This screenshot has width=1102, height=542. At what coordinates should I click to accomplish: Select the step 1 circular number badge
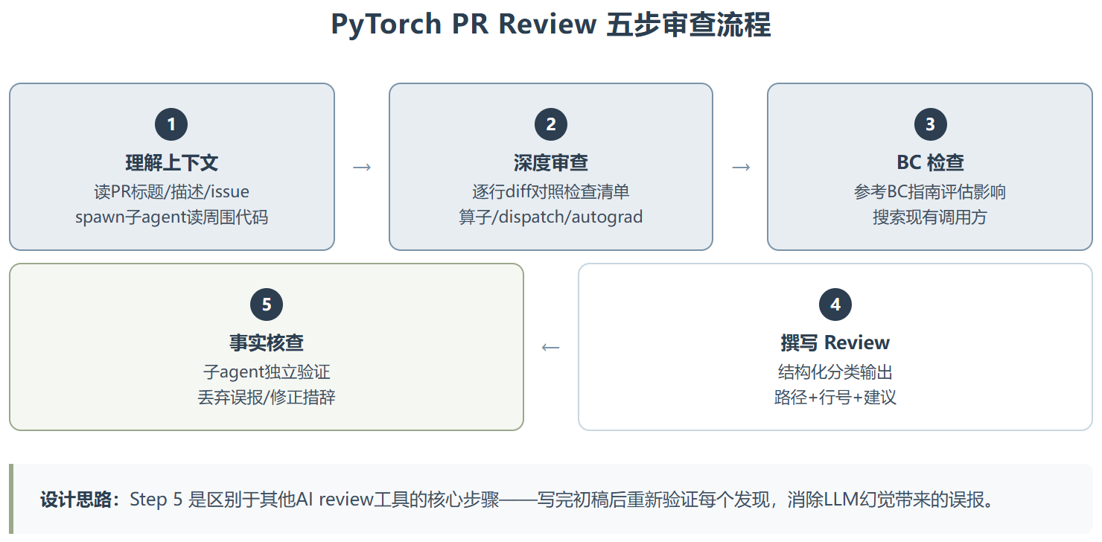point(171,124)
